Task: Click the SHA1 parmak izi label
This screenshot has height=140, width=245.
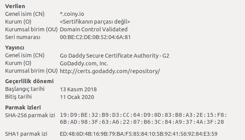Action: [26, 134]
